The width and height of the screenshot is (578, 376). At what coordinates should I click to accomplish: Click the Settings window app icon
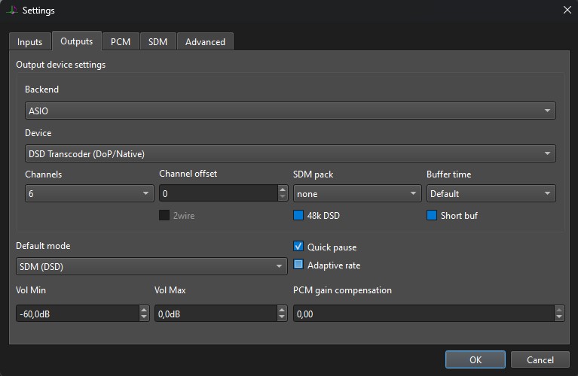pyautogui.click(x=12, y=11)
